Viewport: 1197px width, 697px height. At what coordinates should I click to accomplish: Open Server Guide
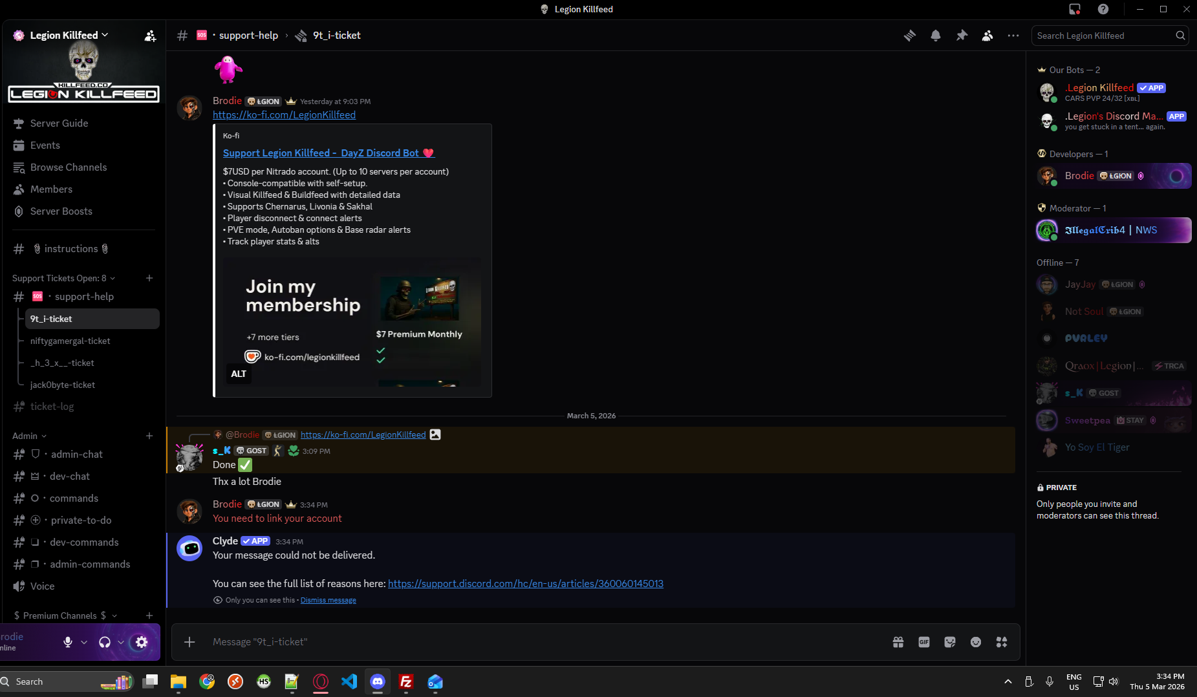(83, 123)
